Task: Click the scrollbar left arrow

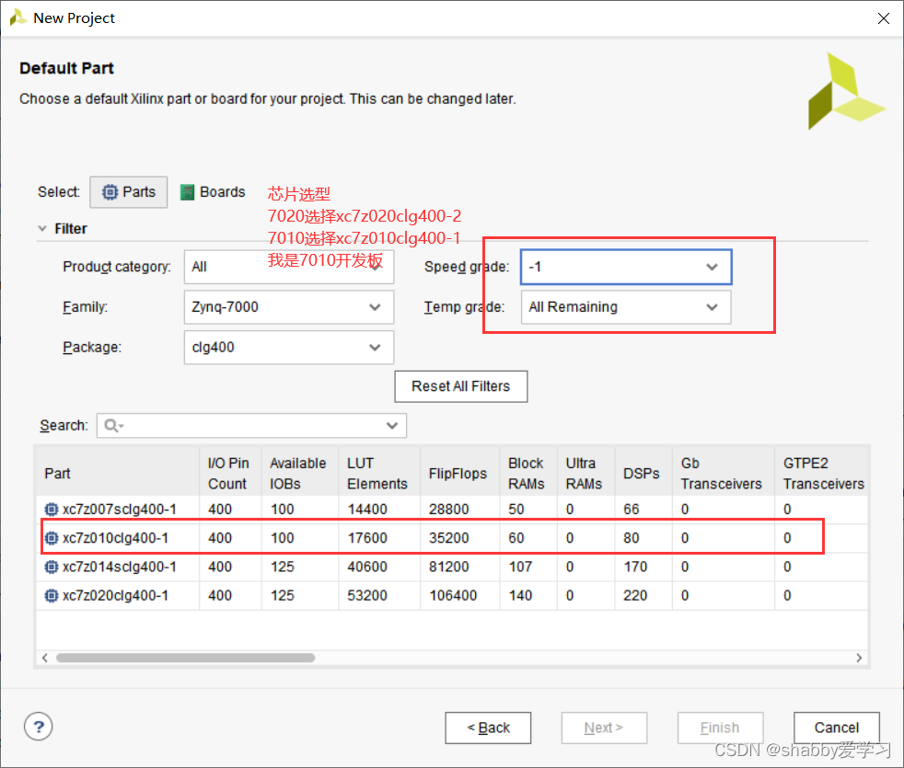Action: pyautogui.click(x=45, y=658)
